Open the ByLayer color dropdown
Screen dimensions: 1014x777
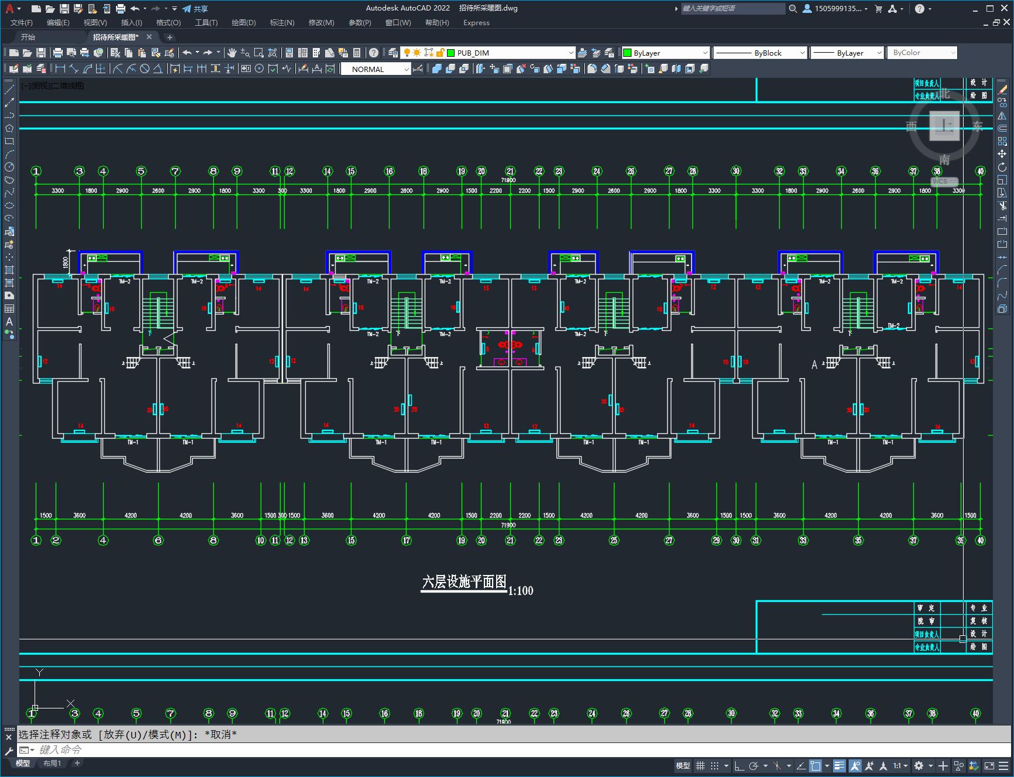665,53
